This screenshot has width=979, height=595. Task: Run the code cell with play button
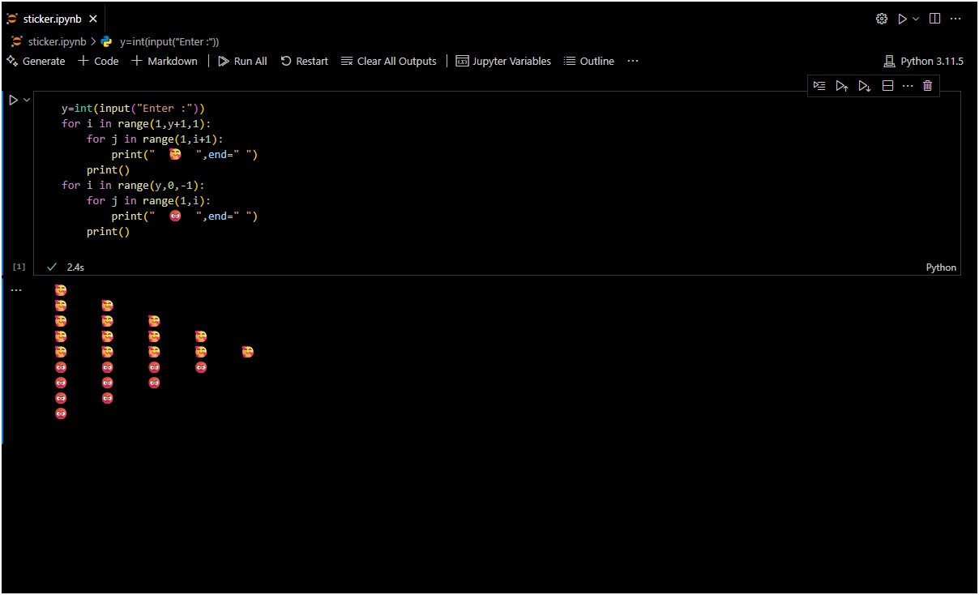14,100
